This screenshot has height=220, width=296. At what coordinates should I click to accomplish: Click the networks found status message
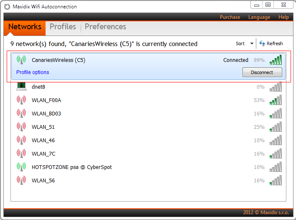(x=104, y=44)
